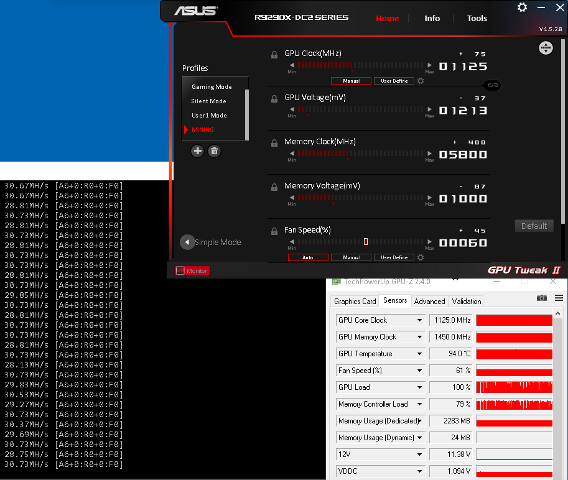Toggle the Monitor button

(192, 270)
